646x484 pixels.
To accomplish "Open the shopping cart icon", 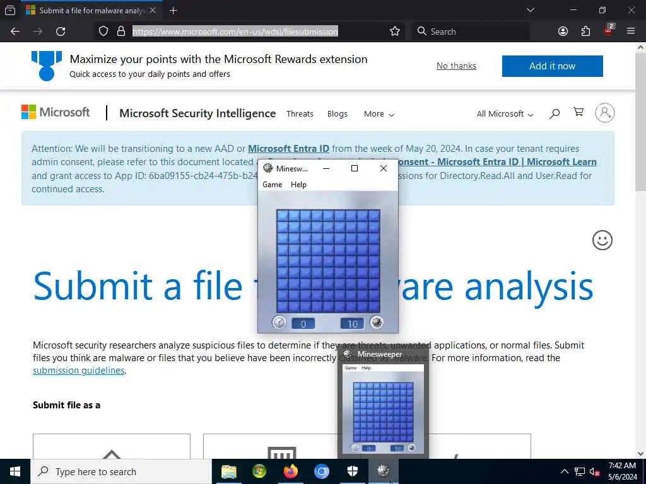I will [578, 112].
